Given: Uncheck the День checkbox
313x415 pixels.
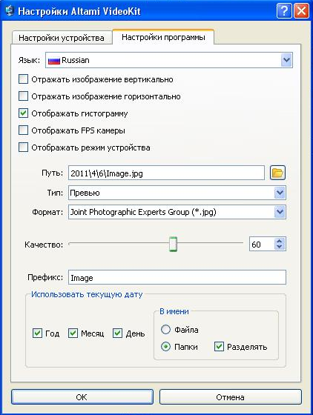Looking at the screenshot, I should tap(118, 333).
